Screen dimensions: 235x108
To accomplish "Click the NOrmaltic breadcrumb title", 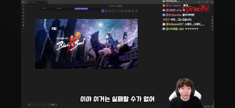I will point(119,6).
